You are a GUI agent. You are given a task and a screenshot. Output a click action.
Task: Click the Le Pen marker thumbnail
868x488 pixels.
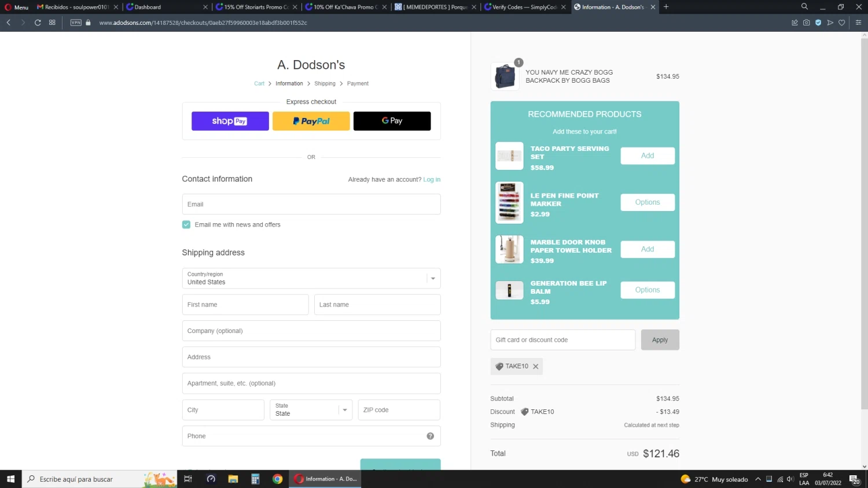pyautogui.click(x=509, y=202)
